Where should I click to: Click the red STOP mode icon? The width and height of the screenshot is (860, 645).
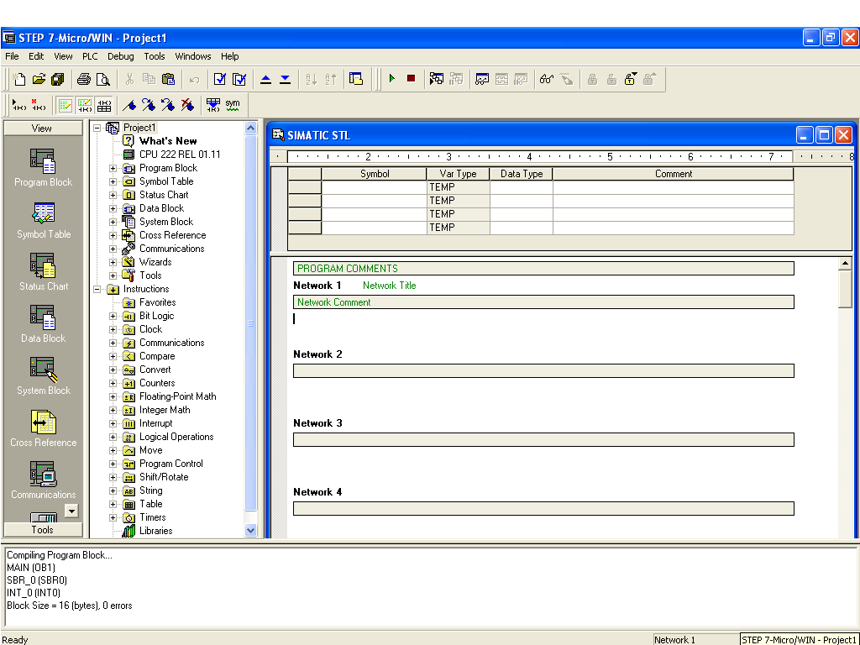click(411, 79)
